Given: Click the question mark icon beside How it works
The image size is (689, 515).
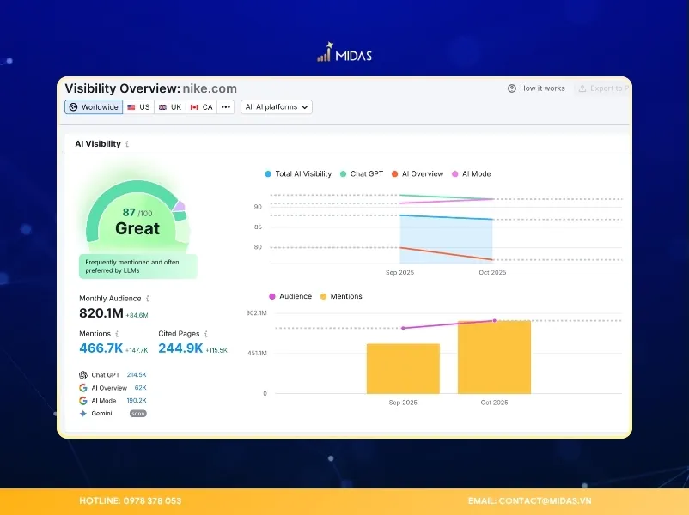Looking at the screenshot, I should [x=511, y=88].
